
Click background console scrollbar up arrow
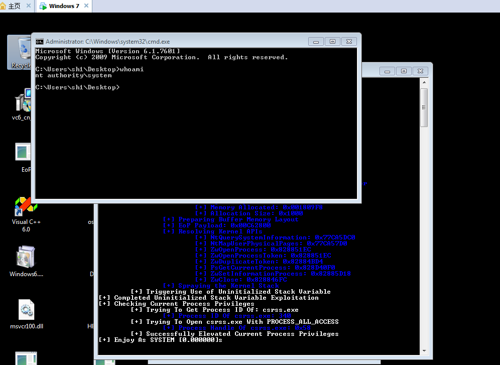coord(424,82)
